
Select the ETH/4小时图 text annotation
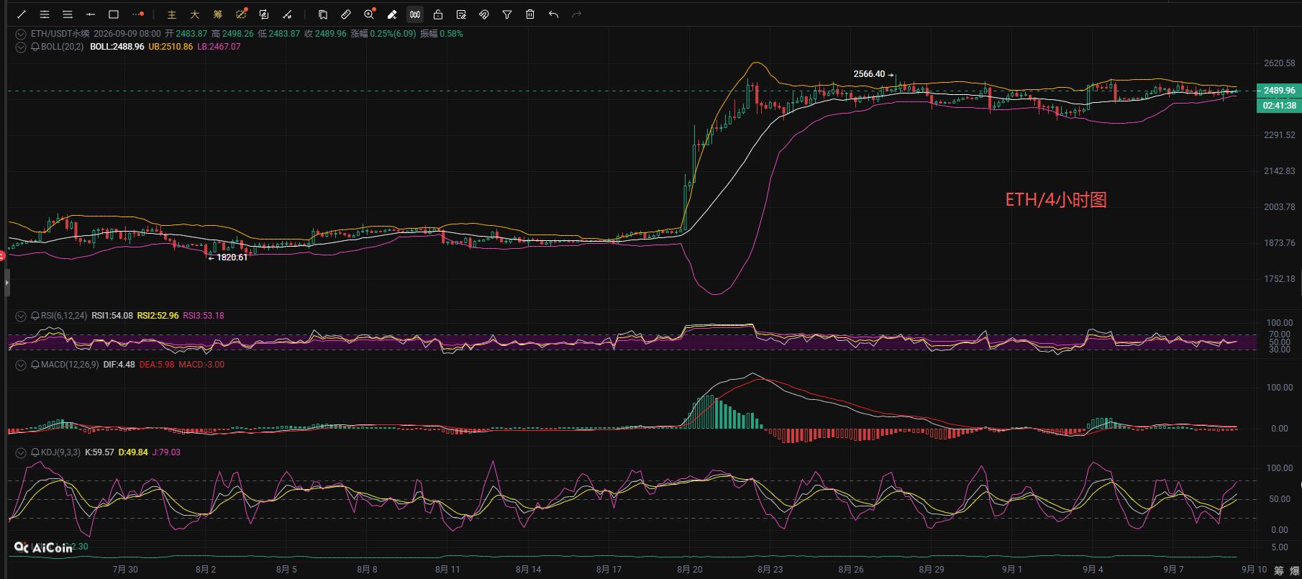(x=1056, y=200)
